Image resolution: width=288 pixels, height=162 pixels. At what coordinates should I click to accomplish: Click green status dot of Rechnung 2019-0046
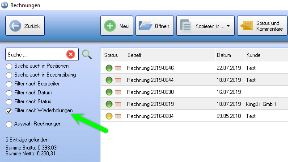click(x=109, y=68)
